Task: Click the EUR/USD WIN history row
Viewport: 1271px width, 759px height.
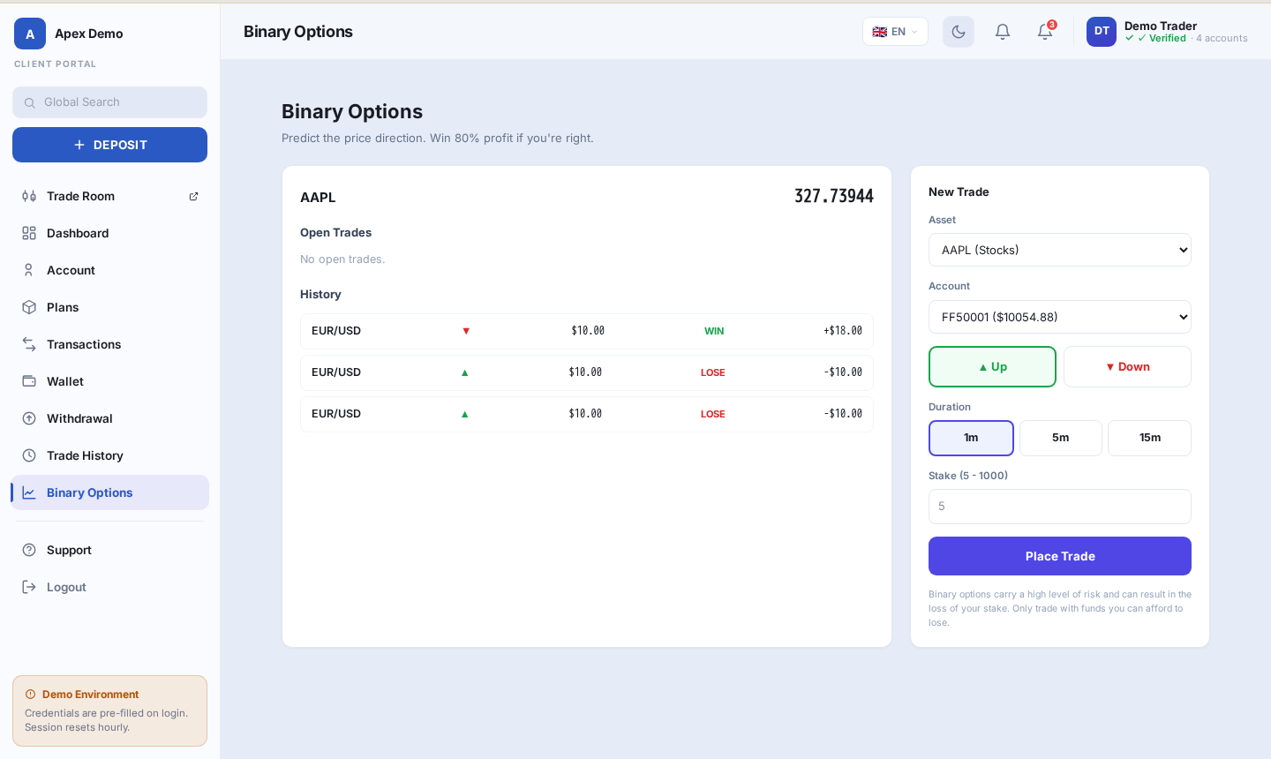Action: (587, 331)
